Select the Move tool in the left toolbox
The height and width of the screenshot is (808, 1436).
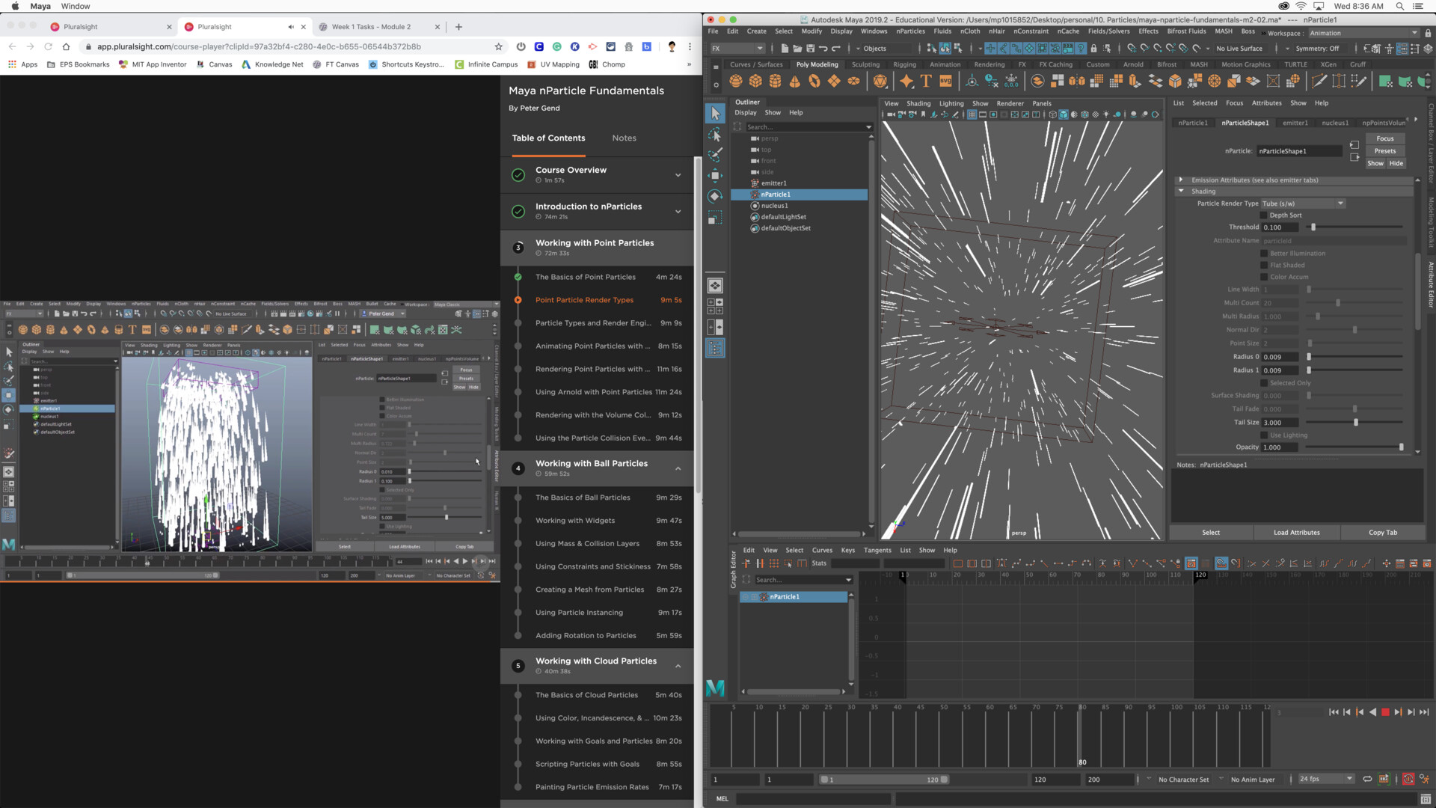click(x=715, y=174)
